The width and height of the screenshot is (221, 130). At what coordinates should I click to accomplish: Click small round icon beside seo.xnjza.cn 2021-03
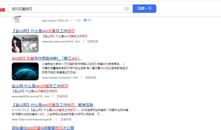(71, 21)
